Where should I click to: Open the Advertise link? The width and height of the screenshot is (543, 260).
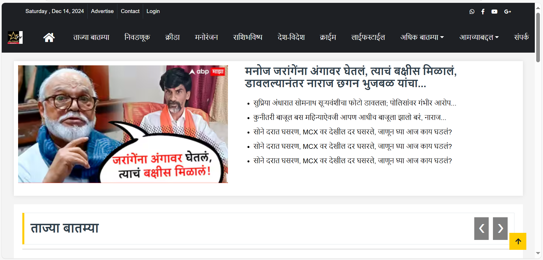[102, 11]
